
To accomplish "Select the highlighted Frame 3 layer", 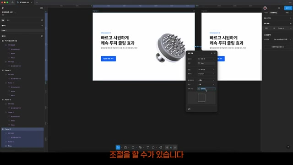I will point(22,129).
